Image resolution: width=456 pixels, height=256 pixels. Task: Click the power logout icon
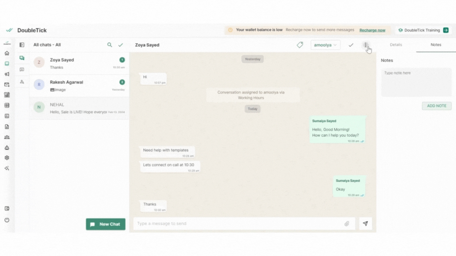(7, 220)
